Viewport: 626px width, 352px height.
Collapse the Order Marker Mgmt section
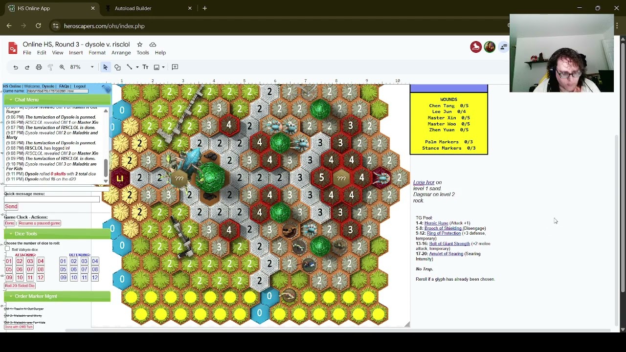coord(57,296)
